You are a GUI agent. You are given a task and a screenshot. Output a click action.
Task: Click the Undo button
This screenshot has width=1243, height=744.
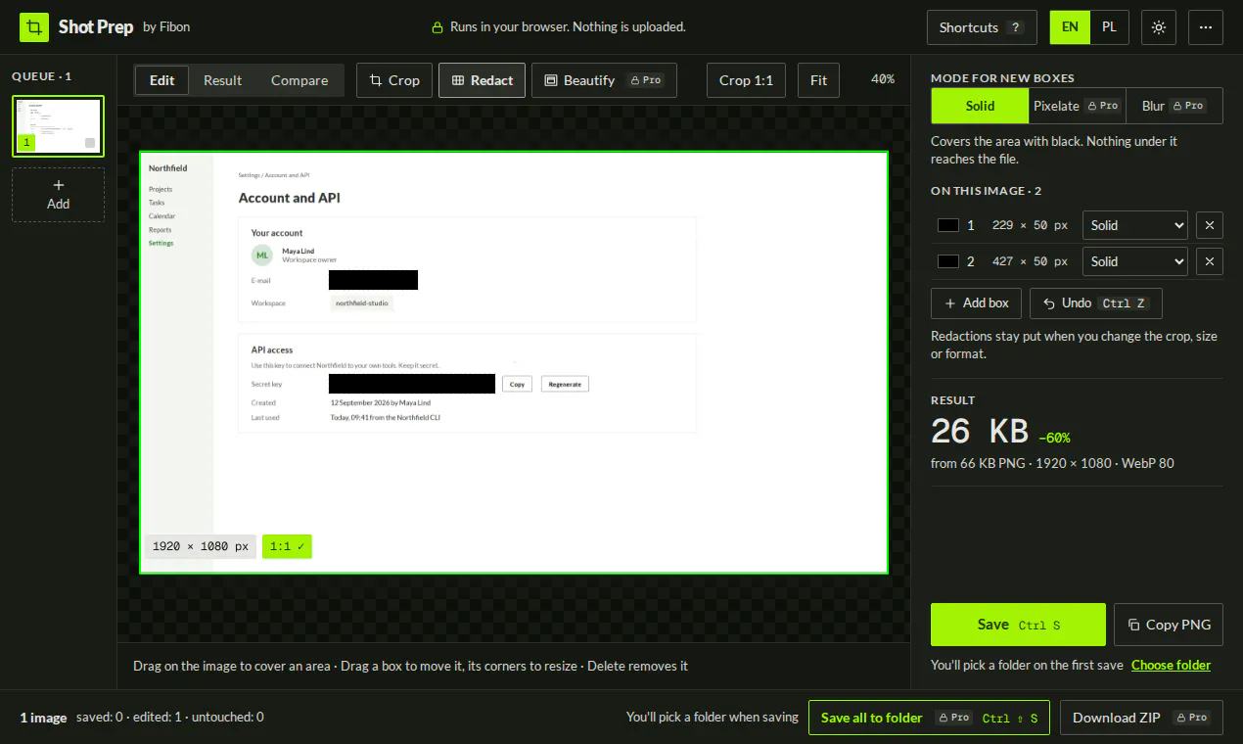coord(1095,303)
